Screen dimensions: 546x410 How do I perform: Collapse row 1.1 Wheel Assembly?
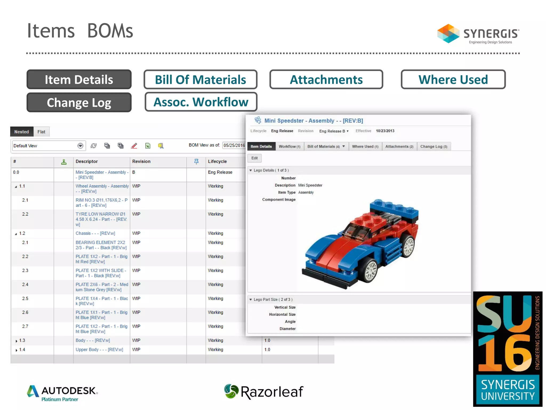click(16, 187)
